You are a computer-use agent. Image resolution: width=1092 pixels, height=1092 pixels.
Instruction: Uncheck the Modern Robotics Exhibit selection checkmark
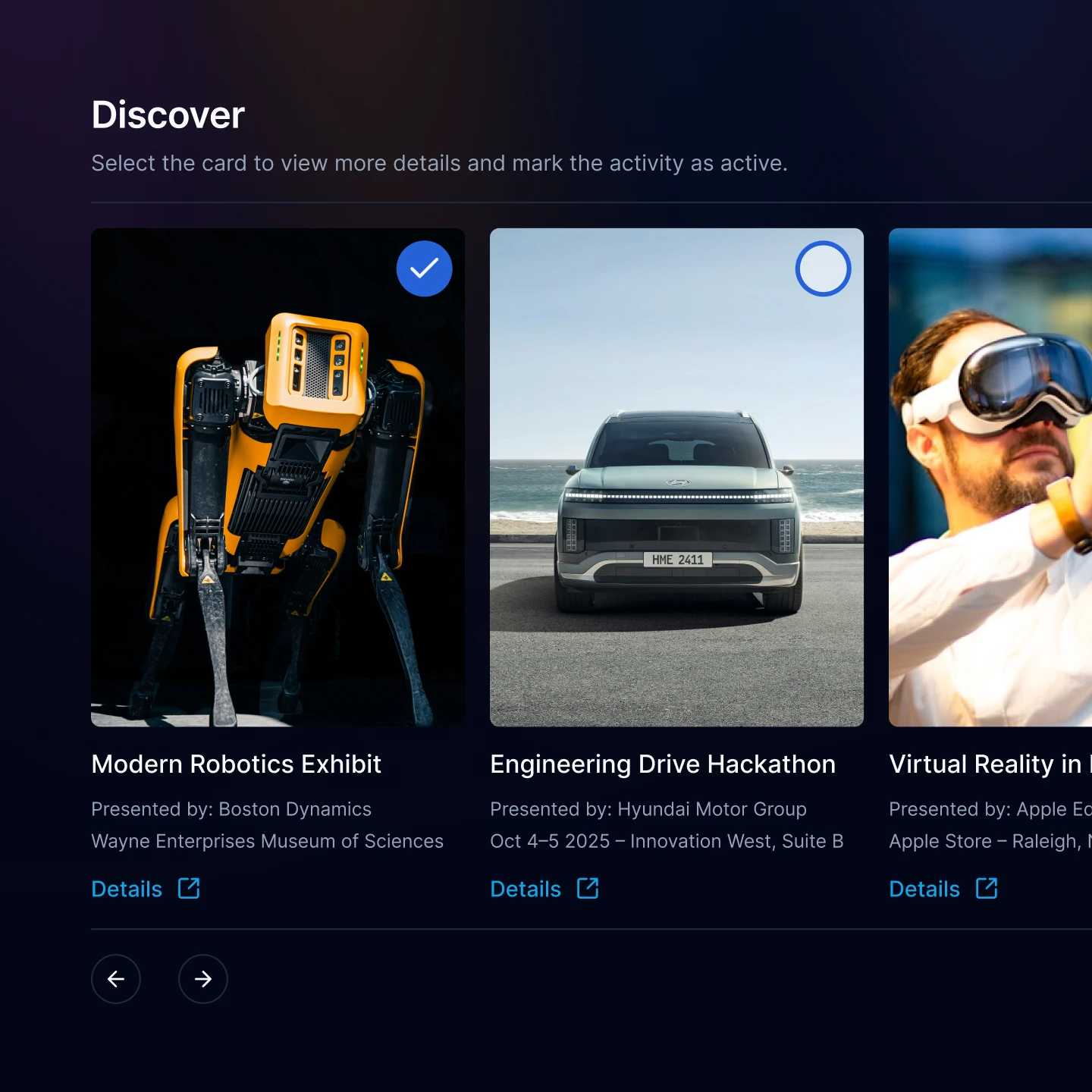coord(424,268)
